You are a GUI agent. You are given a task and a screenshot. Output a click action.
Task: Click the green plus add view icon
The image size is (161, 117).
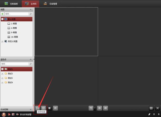point(2,14)
